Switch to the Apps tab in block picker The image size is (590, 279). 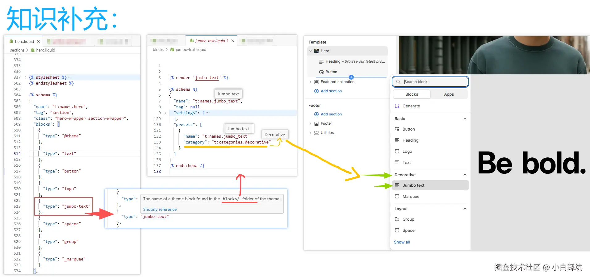(449, 94)
